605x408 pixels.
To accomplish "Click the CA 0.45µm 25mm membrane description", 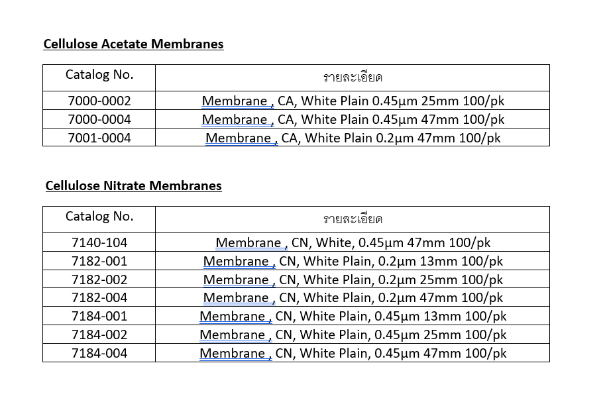I will pos(353,101).
